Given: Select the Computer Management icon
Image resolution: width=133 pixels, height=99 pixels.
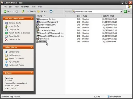Looking at the screenshot, I should (x=38, y=22).
